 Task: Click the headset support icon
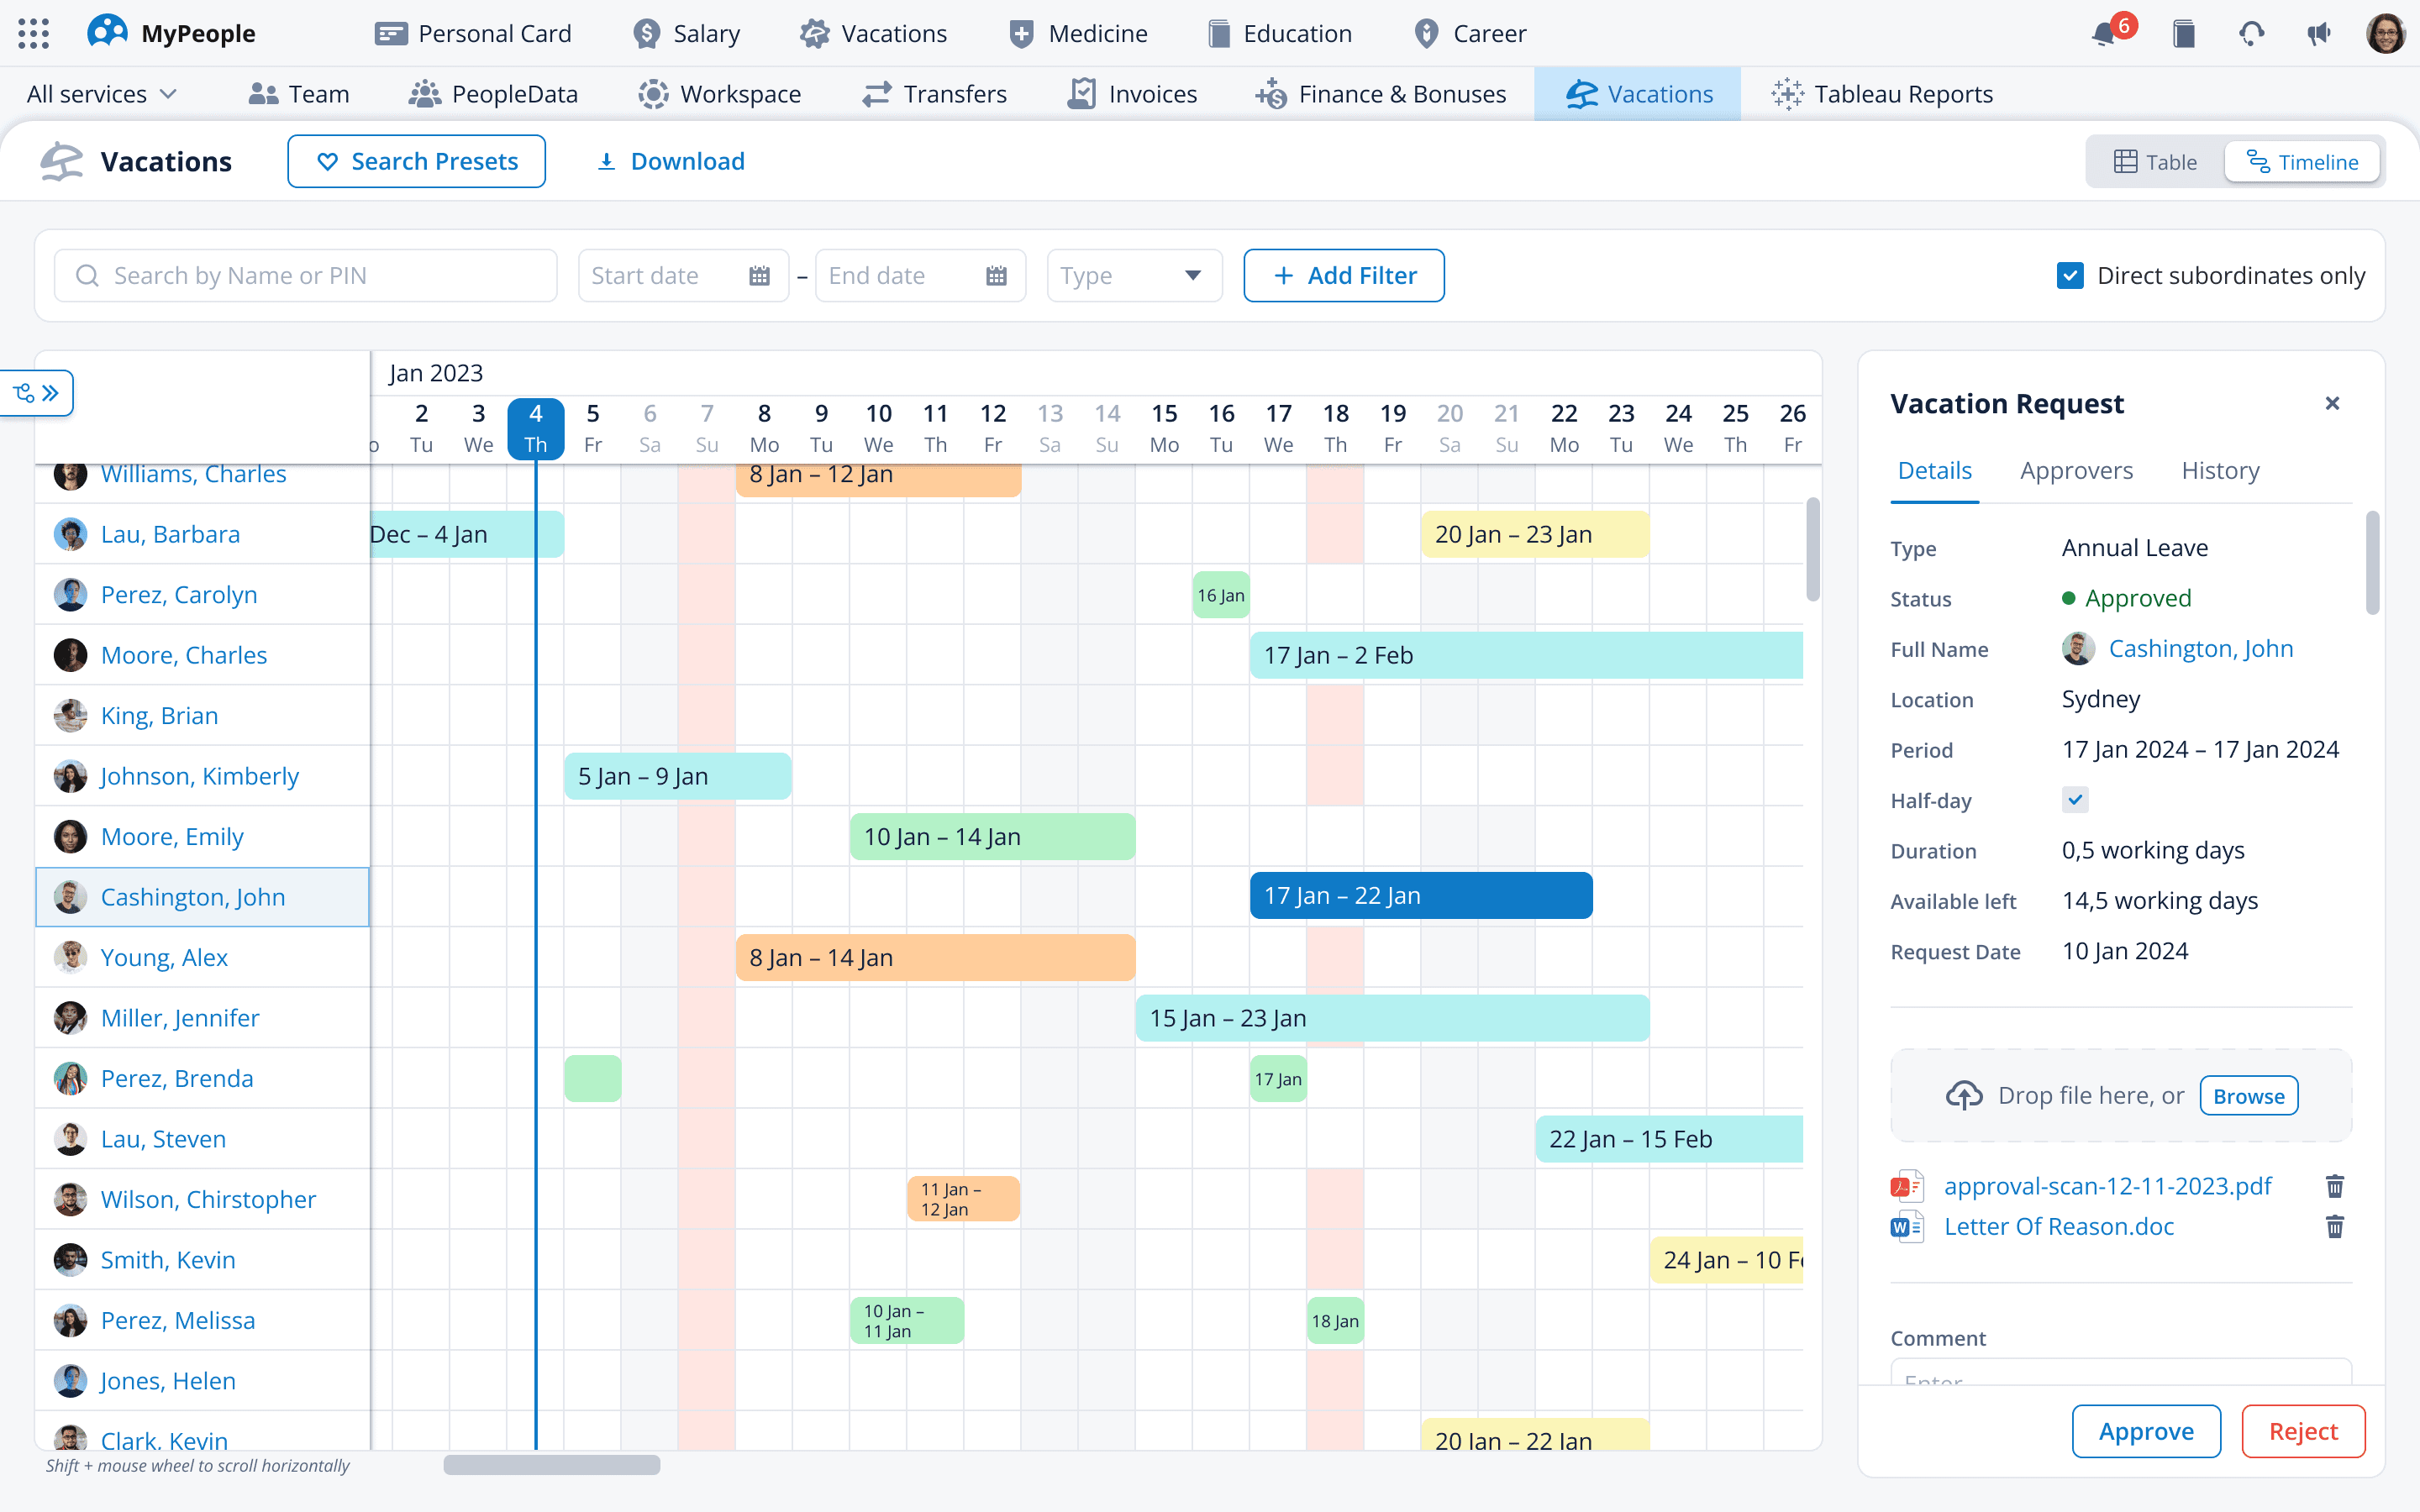[2251, 34]
